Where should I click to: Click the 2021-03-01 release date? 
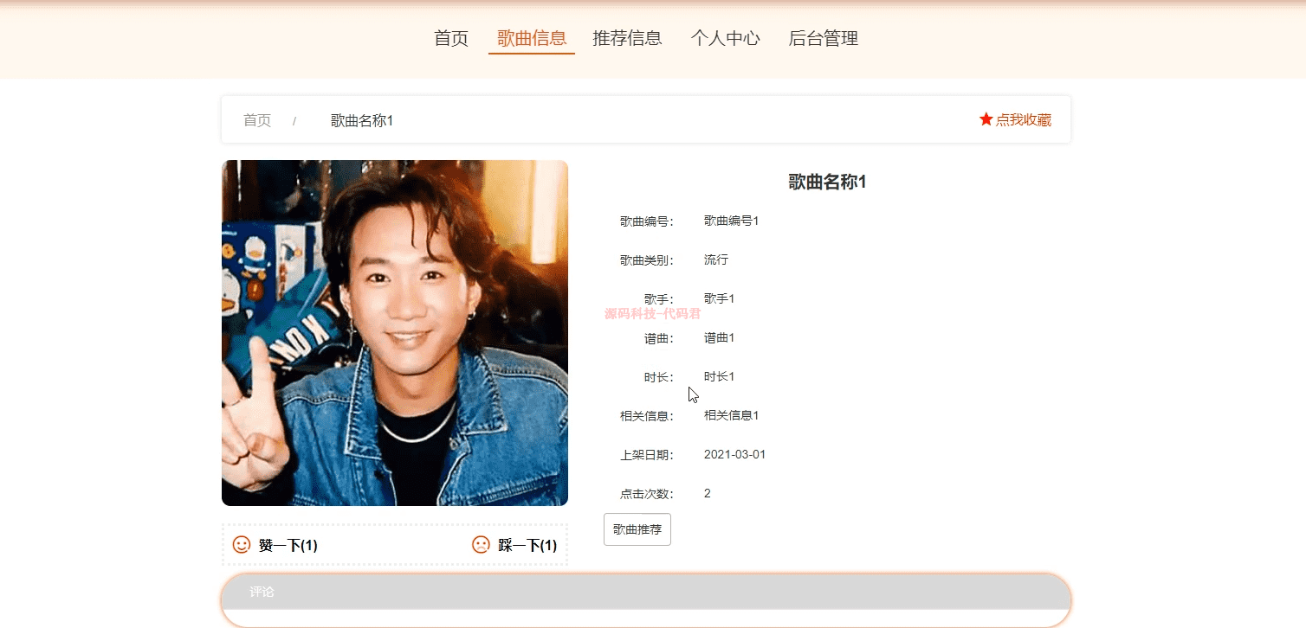point(734,454)
